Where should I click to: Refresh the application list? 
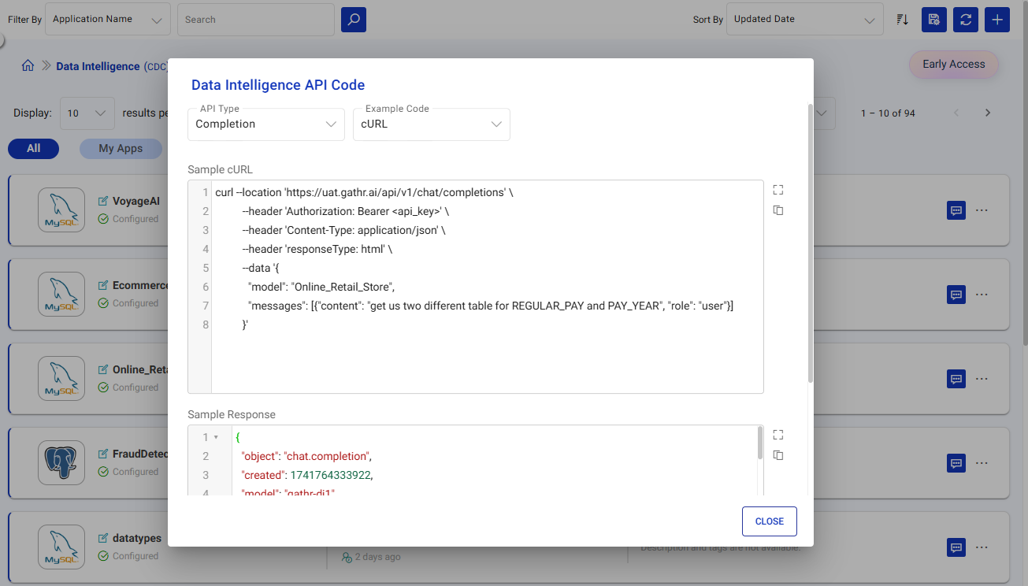coord(965,19)
